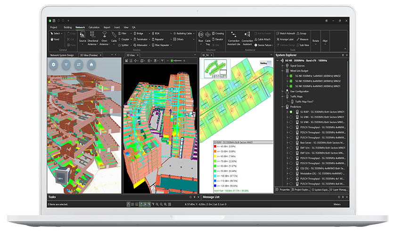Image resolution: width=395 pixels, height=231 pixels.
Task: Go to home view in 3D preview
Action: coord(91,65)
